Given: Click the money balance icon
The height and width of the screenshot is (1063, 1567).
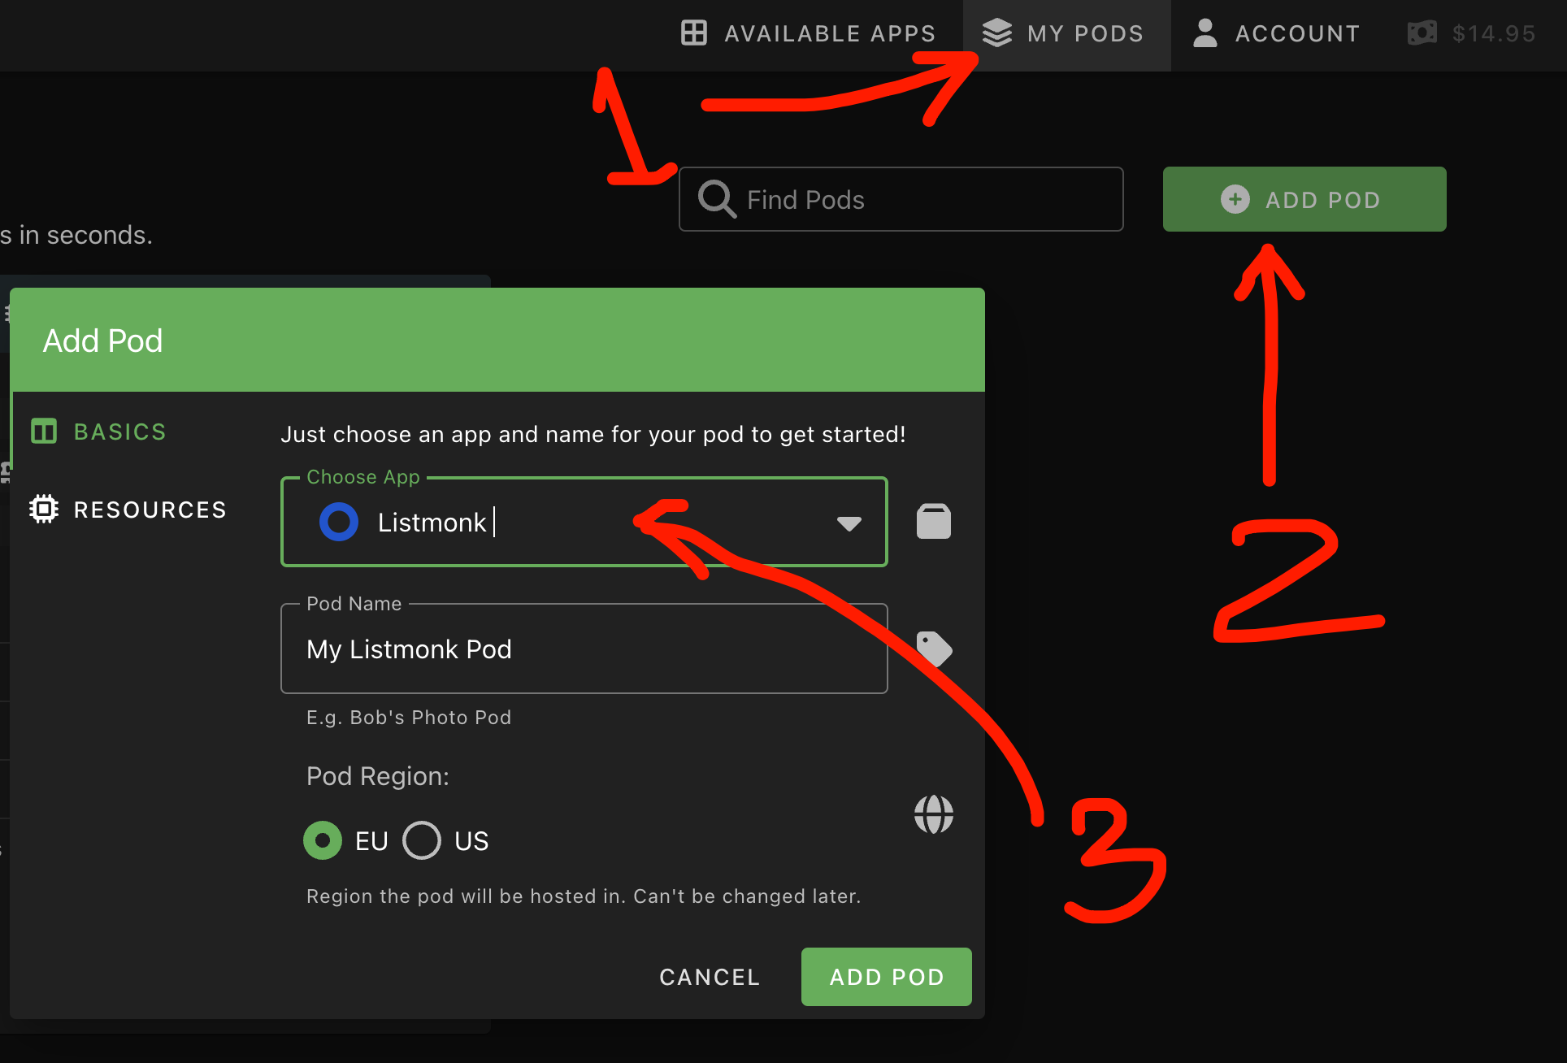Looking at the screenshot, I should 1422,33.
